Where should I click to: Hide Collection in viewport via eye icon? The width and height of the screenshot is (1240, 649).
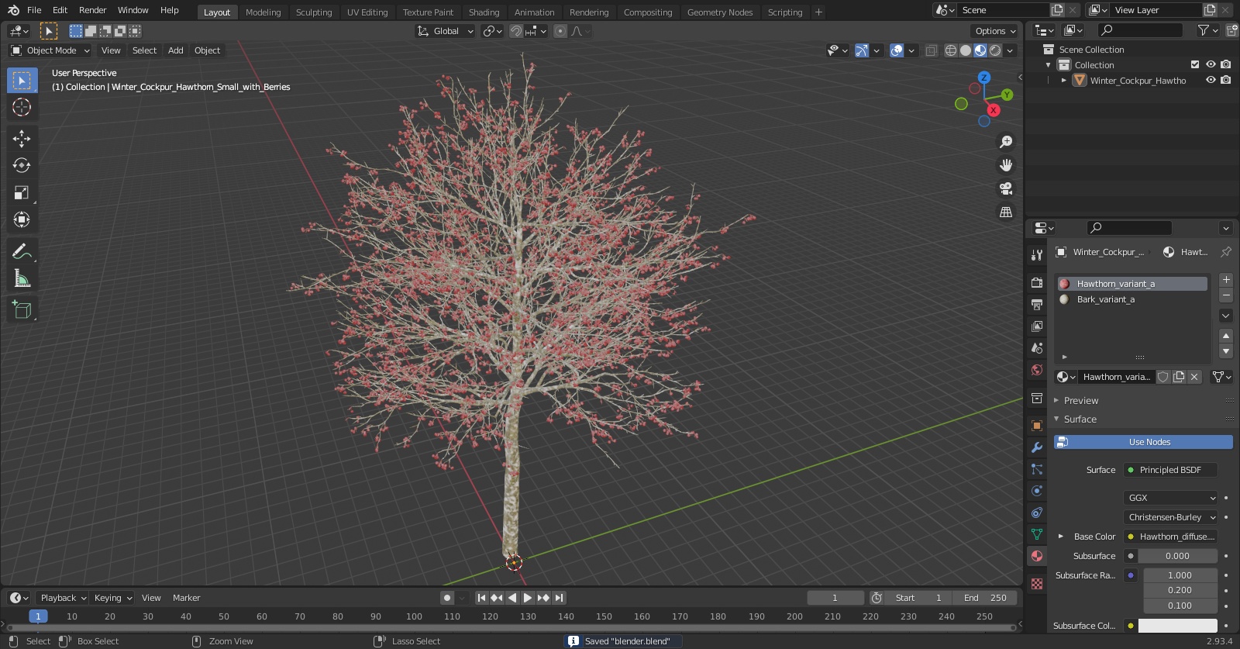(x=1211, y=64)
